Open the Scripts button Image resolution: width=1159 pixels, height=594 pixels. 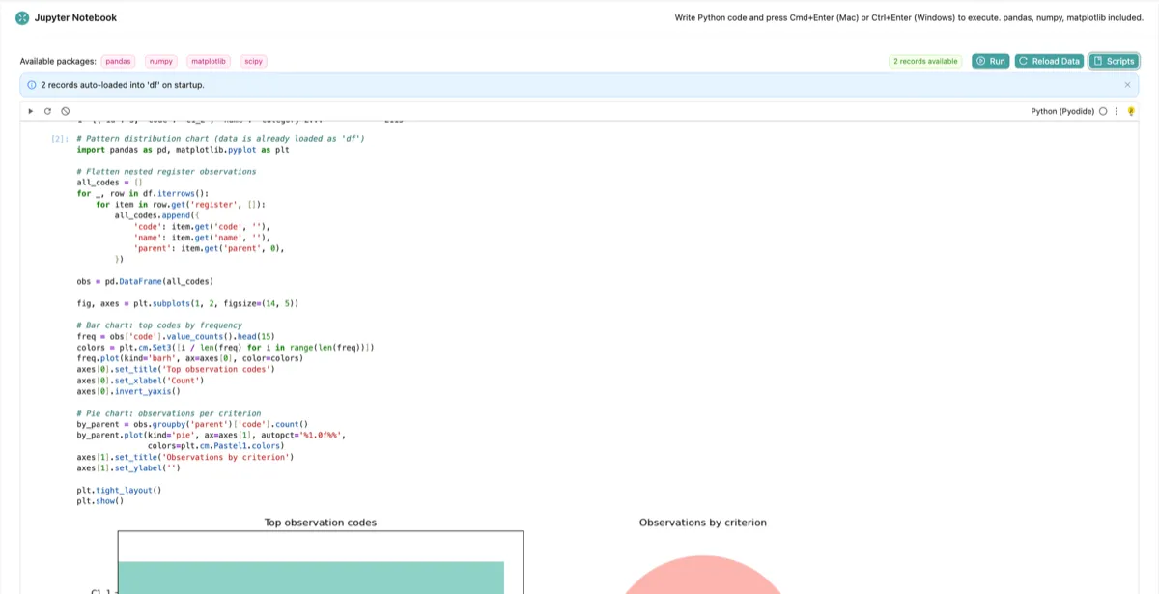(1114, 61)
